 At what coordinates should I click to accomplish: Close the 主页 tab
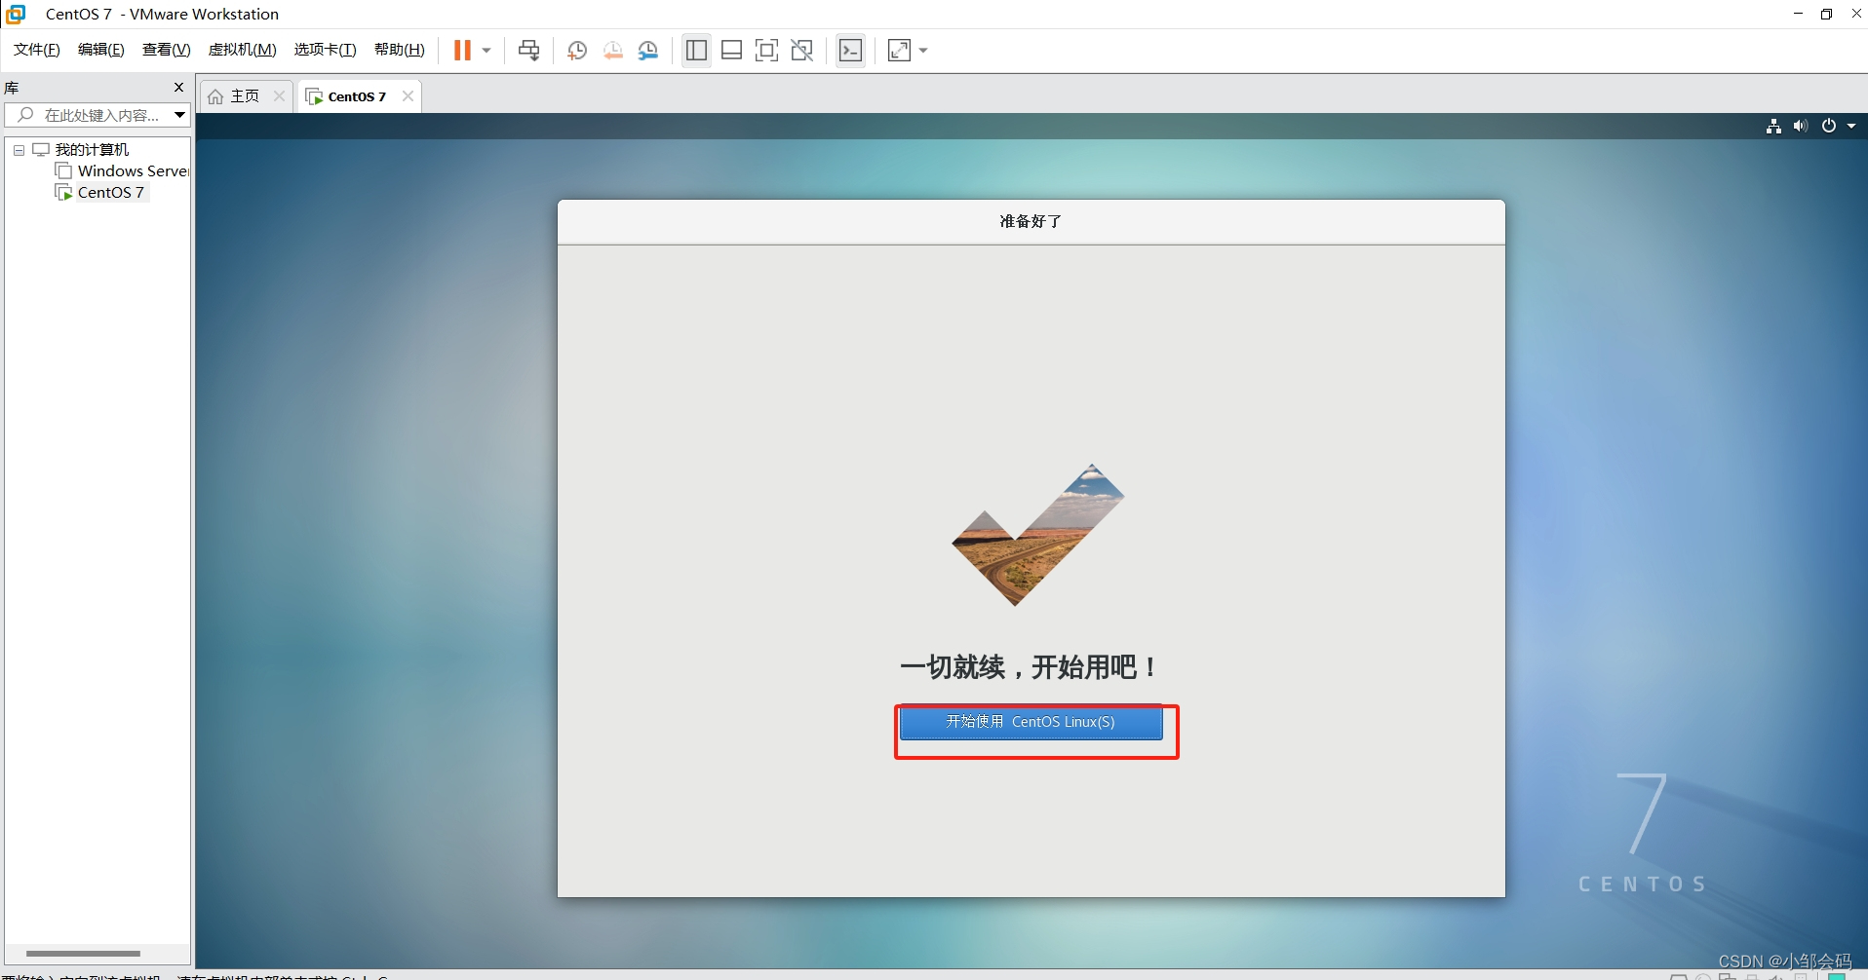pos(279,96)
